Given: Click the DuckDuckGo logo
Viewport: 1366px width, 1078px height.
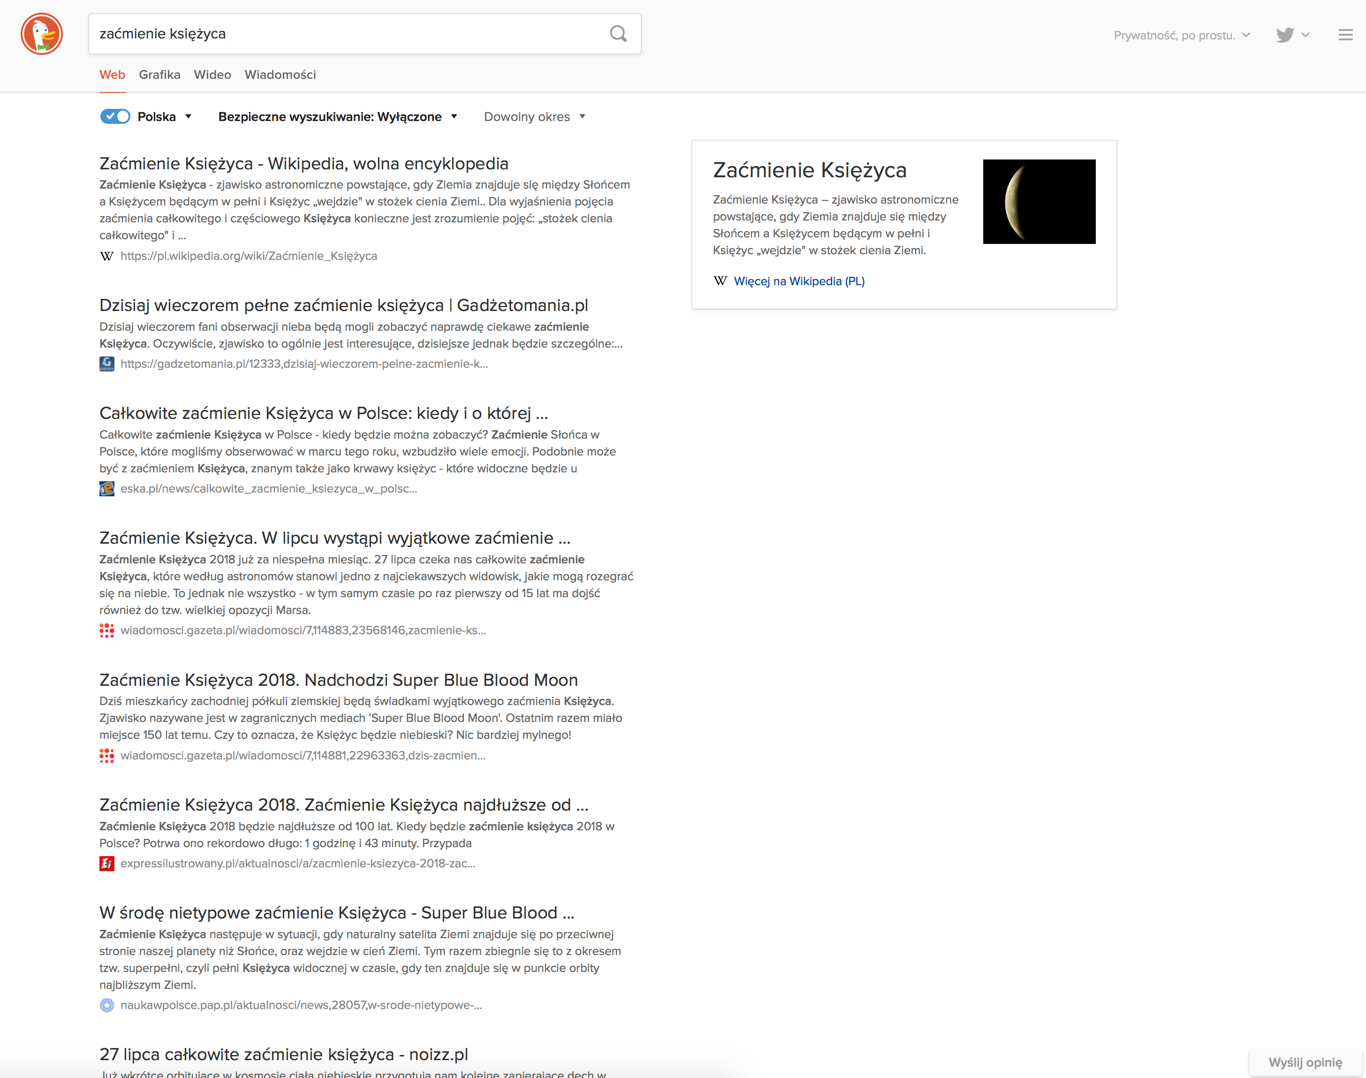Looking at the screenshot, I should click(42, 33).
